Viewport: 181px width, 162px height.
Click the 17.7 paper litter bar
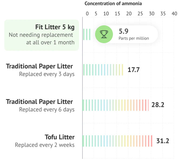pyautogui.click(x=103, y=70)
